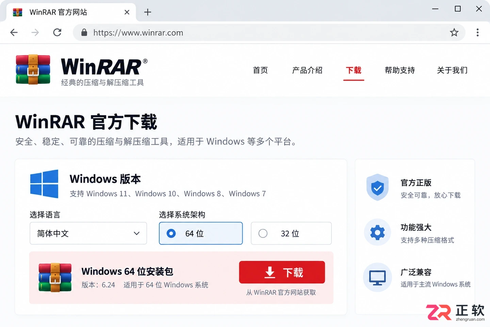Viewport: 490px width, 327px height.
Task: Open the 关于我们 nav item
Action: [452, 70]
